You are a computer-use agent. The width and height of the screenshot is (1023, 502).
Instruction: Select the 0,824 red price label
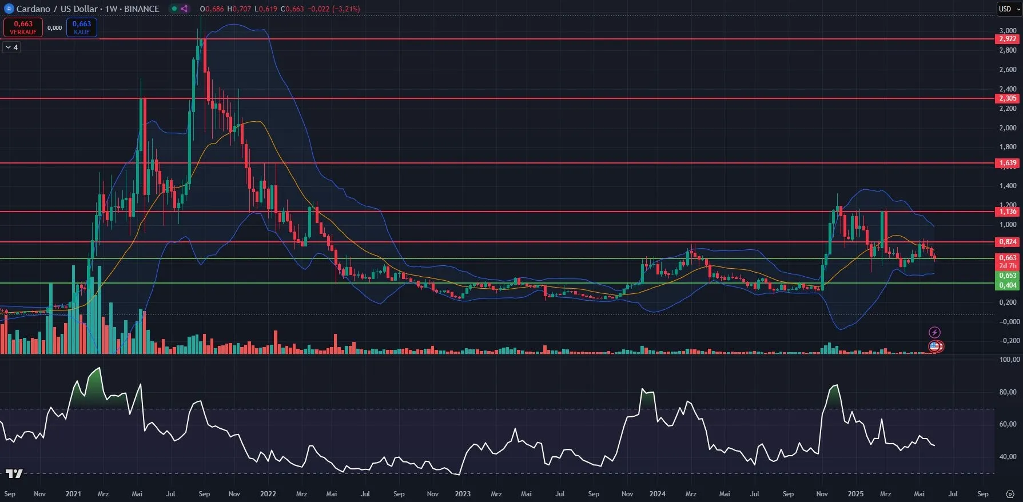(x=1008, y=242)
